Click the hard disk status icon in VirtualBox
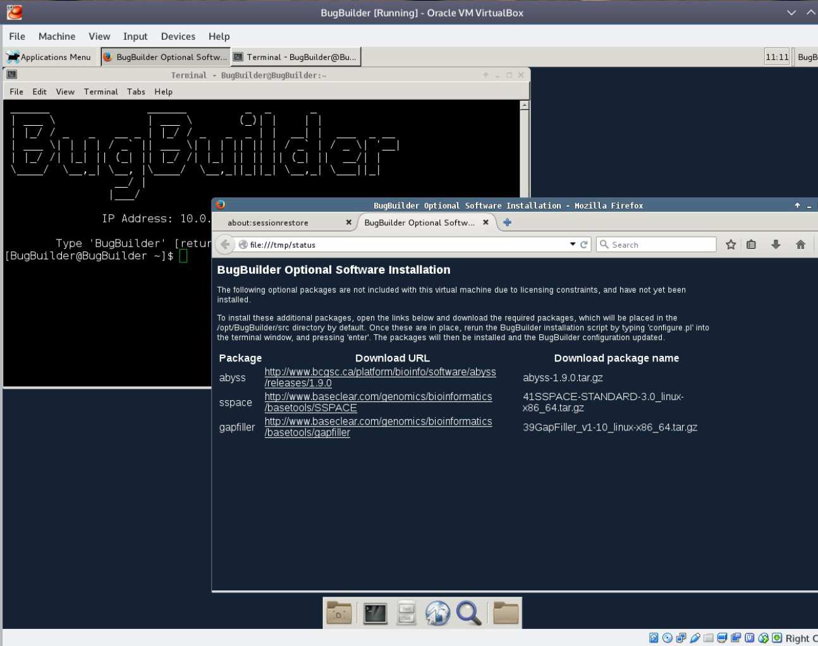The width and height of the screenshot is (818, 646). [x=654, y=638]
